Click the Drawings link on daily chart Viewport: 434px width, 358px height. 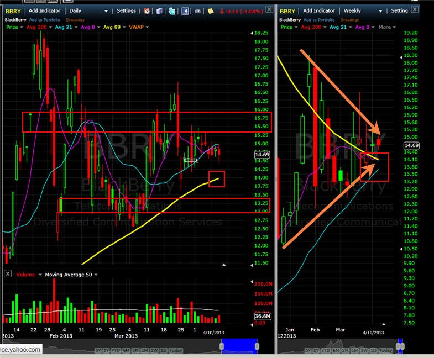(75, 20)
